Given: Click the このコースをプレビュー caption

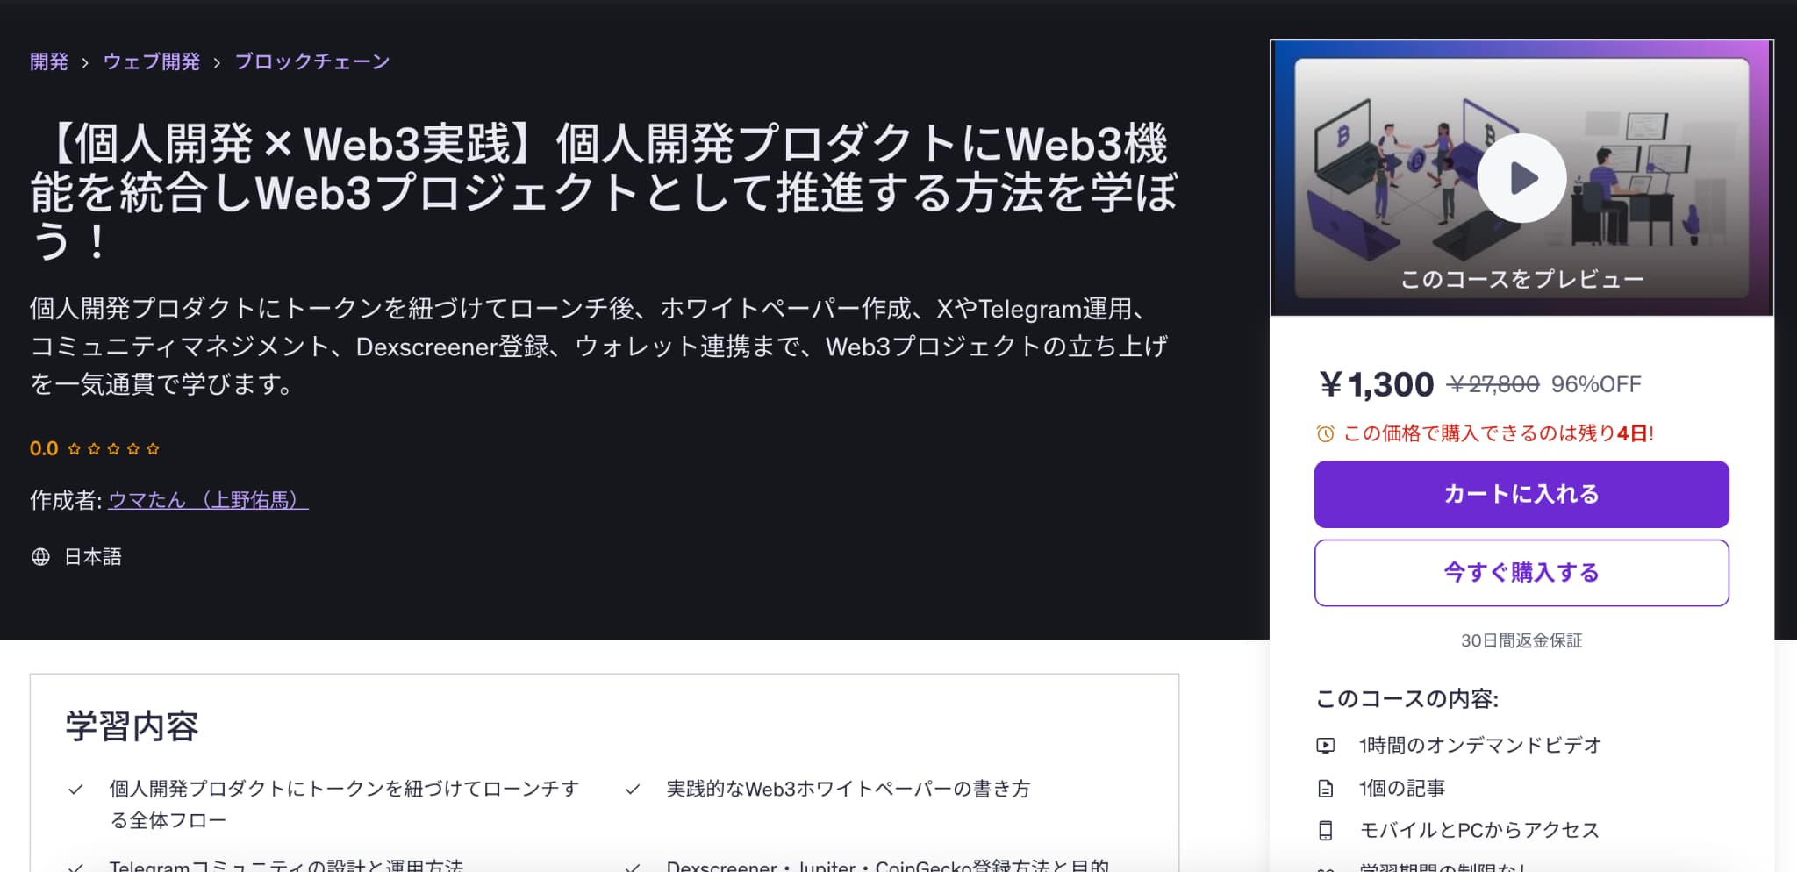Looking at the screenshot, I should [x=1521, y=279].
